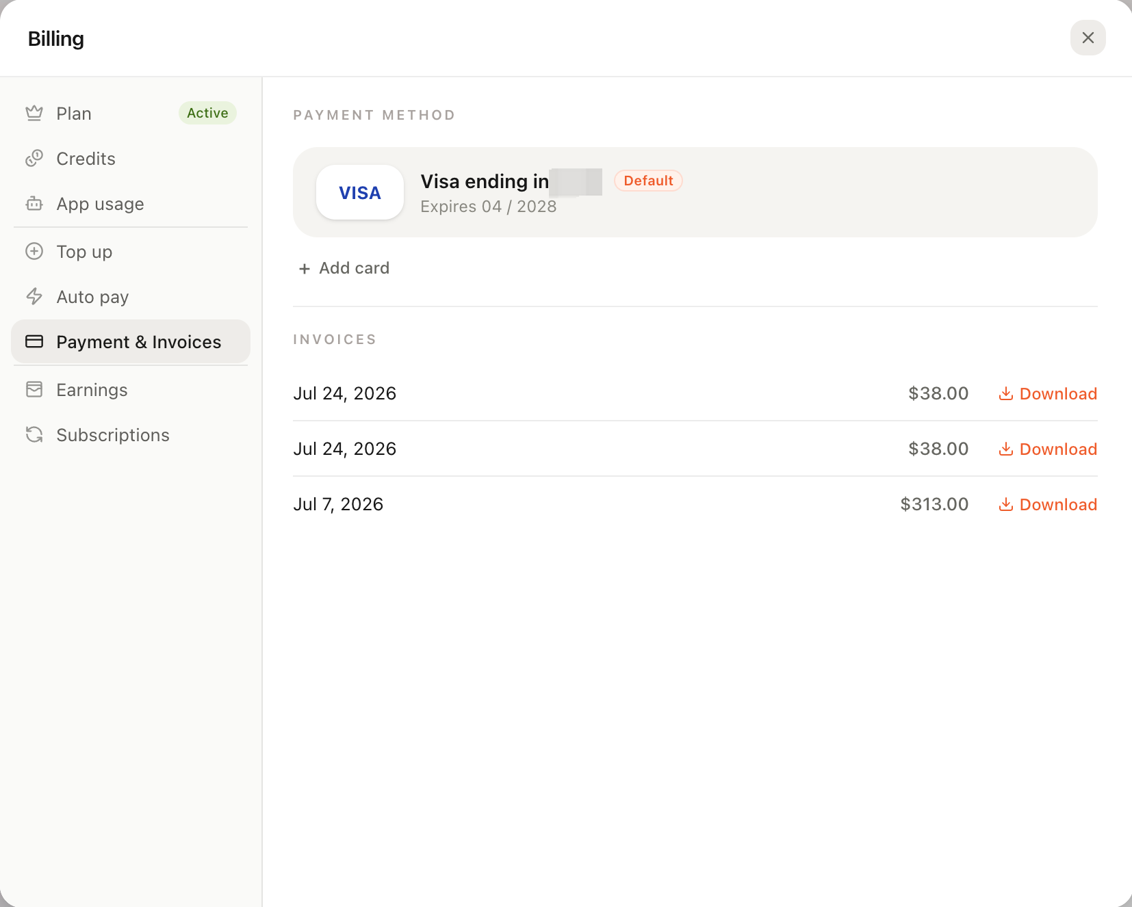Download the second Jul 24, 2026 invoice
1132x907 pixels.
click(1048, 449)
